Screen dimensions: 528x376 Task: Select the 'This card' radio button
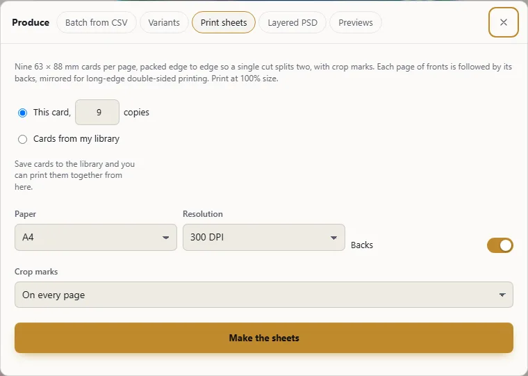22,113
